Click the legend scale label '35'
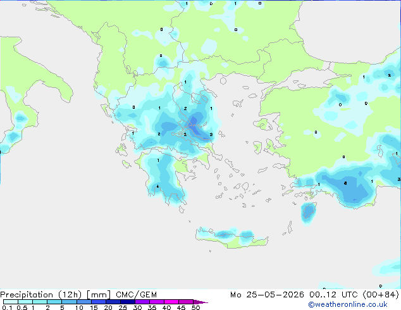Image resolution: width=401 pixels, height=310 pixels. 152,307
